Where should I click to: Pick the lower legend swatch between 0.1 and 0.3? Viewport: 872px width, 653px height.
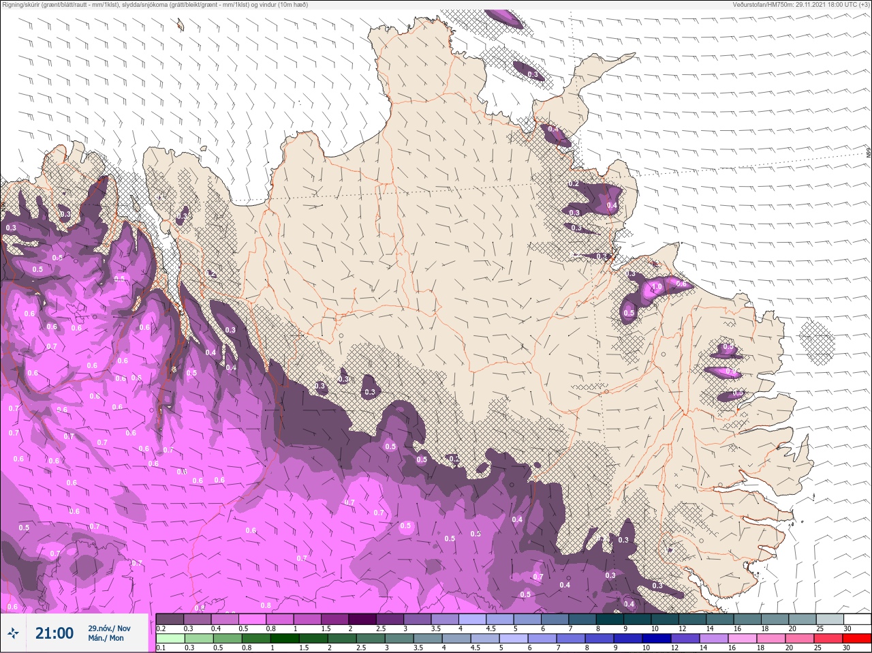pyautogui.click(x=170, y=638)
